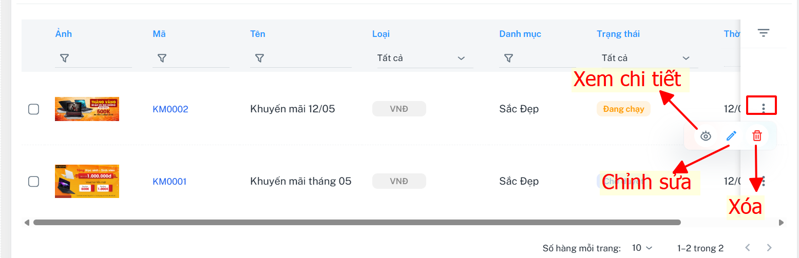
Task: Click the KM0002 promotion banner thumbnail
Action: (x=87, y=109)
